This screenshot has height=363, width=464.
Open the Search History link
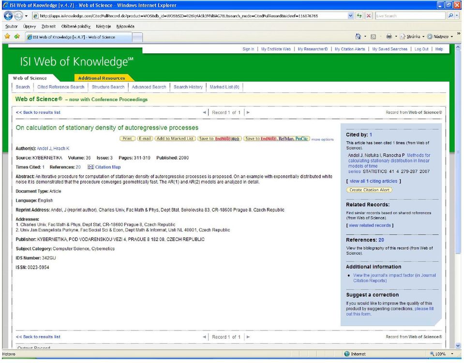click(x=188, y=87)
